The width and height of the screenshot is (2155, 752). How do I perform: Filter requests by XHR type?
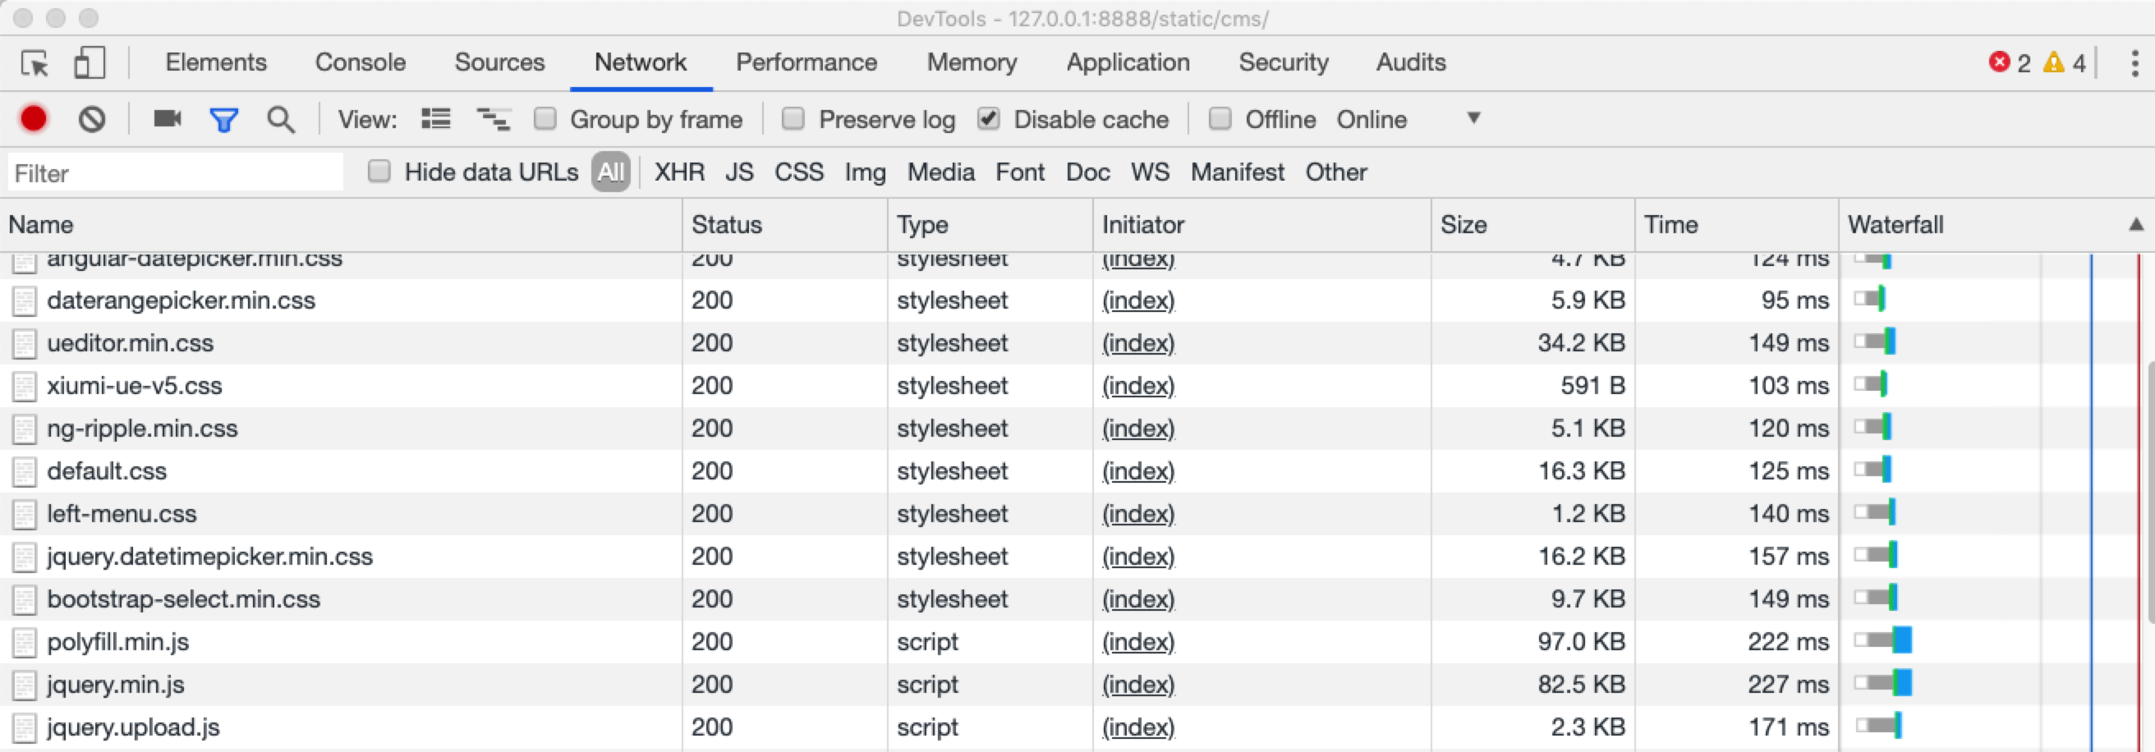pos(678,172)
